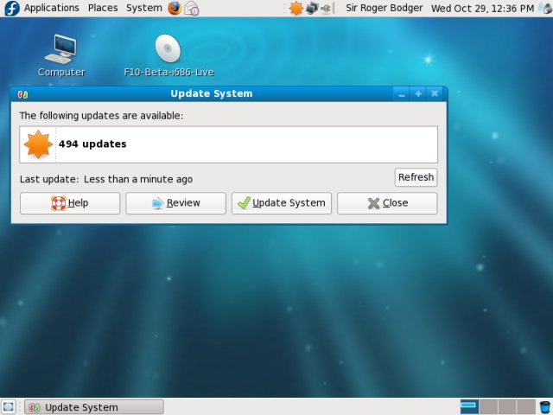Open the Places menu
This screenshot has height=415, width=553.
[103, 8]
